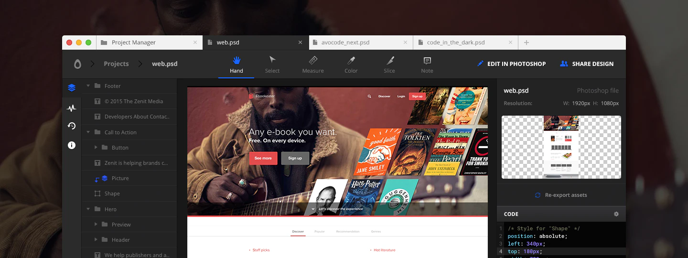
Task: Pick the Color eyedropper tool
Action: pos(351,64)
